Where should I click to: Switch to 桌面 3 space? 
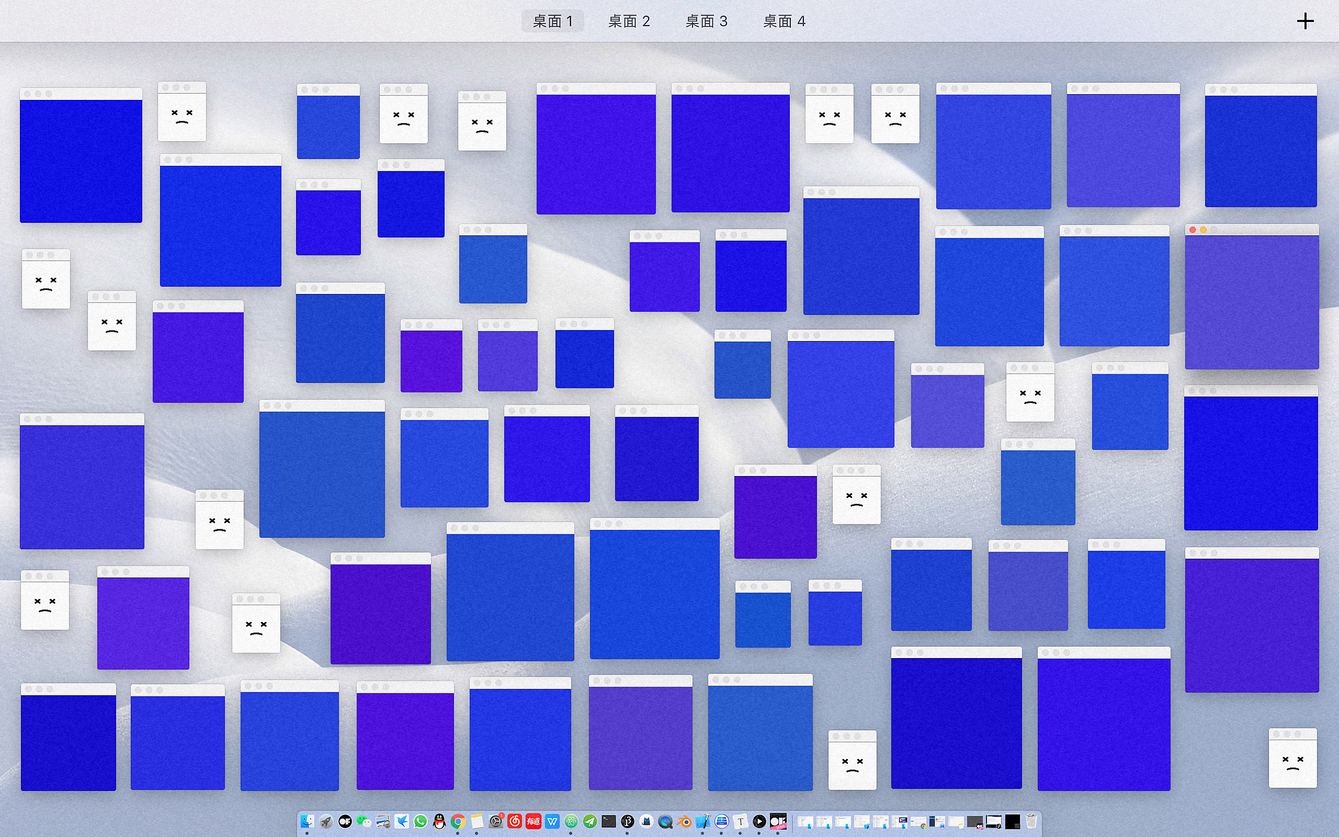706,21
